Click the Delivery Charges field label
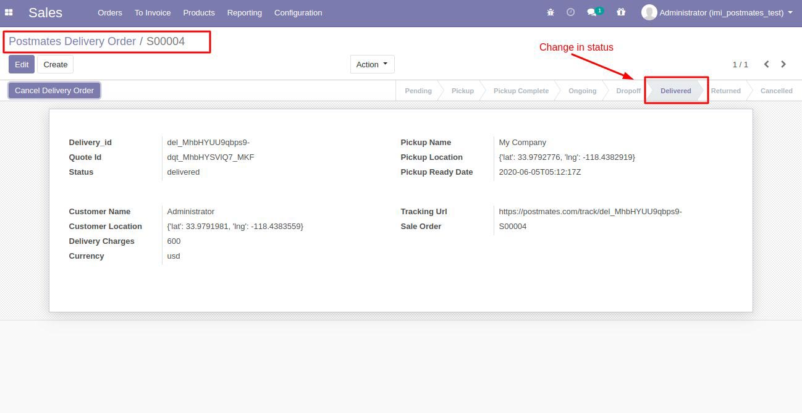This screenshot has height=413, width=802. (102, 241)
